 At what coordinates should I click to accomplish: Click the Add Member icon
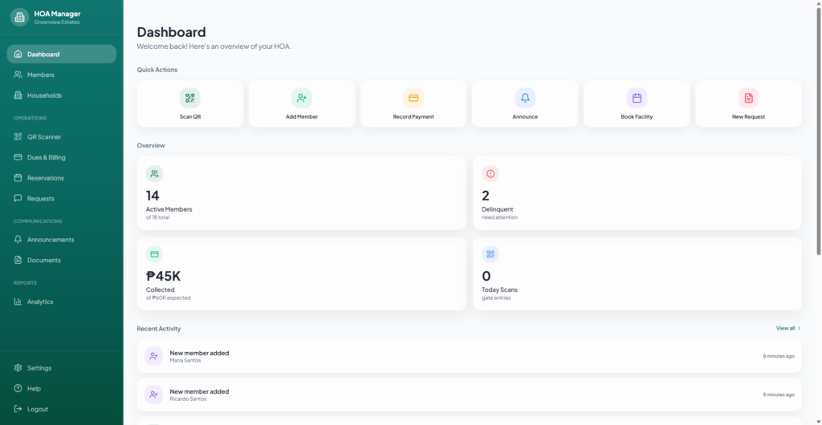[301, 98]
